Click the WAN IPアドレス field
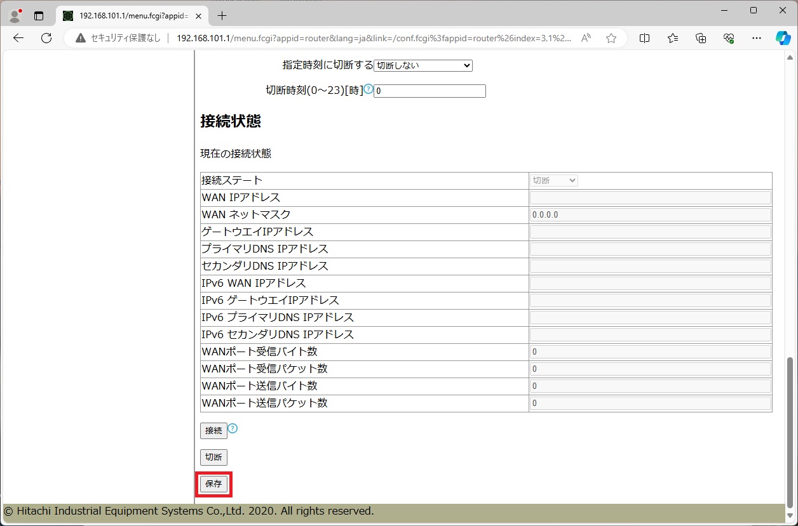The image size is (798, 526). pos(651,198)
